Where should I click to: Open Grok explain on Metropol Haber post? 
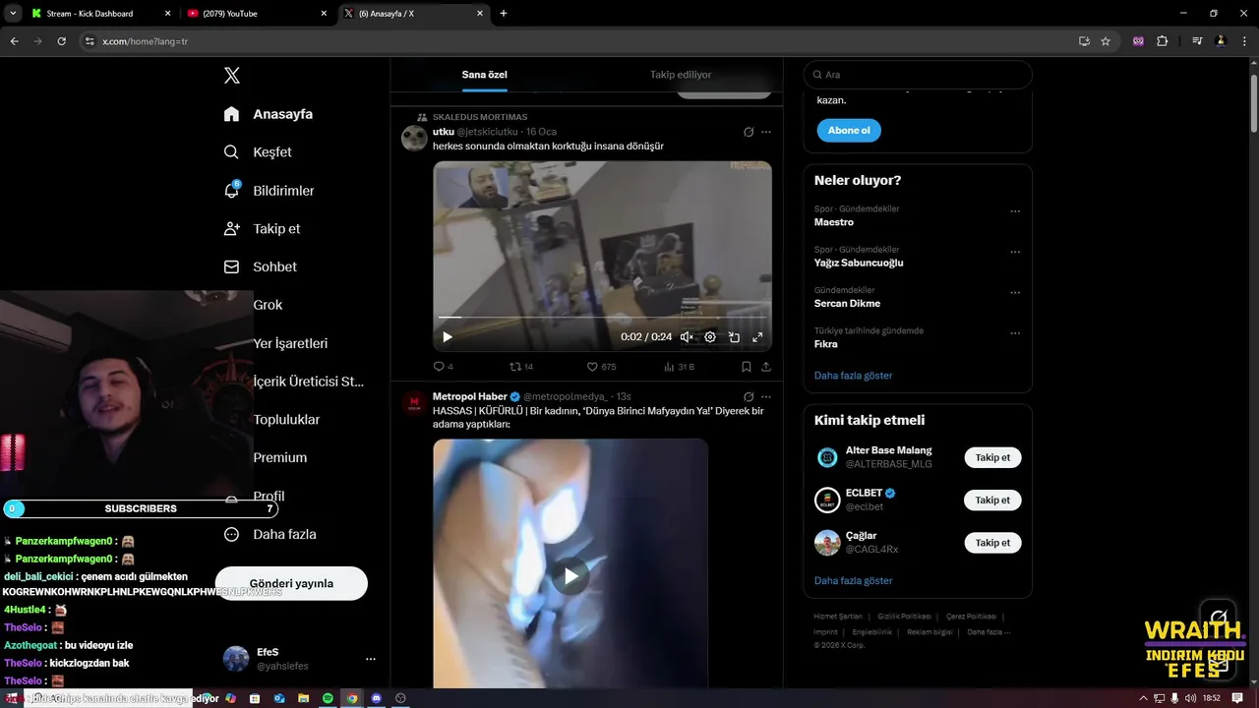tap(749, 397)
